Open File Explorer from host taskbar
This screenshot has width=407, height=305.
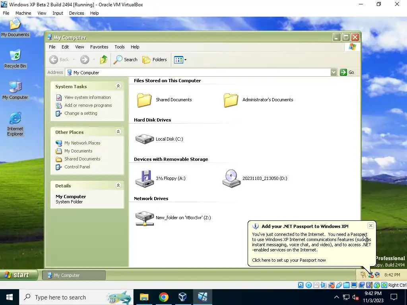coord(144,297)
